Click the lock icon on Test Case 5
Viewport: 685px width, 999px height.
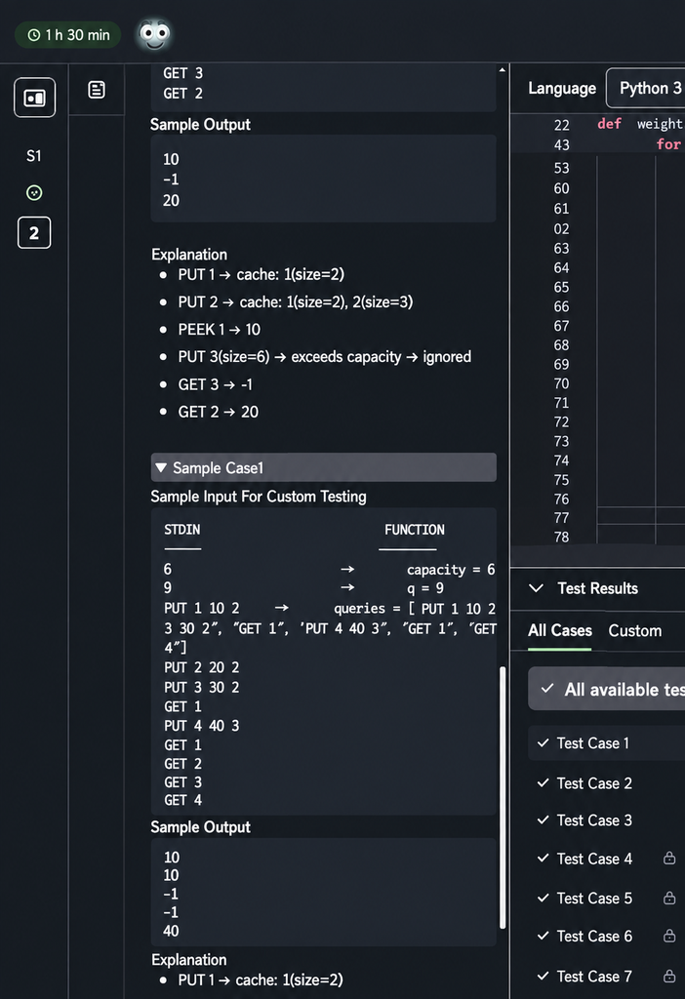point(669,898)
